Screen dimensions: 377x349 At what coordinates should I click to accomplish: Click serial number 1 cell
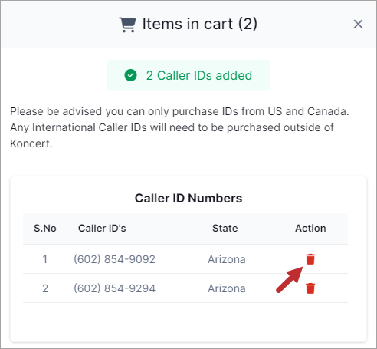click(x=45, y=259)
